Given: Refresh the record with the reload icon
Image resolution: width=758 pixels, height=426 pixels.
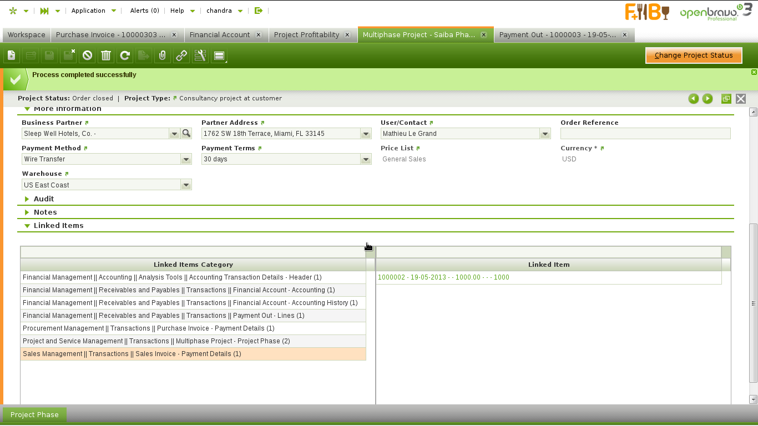Looking at the screenshot, I should [x=125, y=55].
